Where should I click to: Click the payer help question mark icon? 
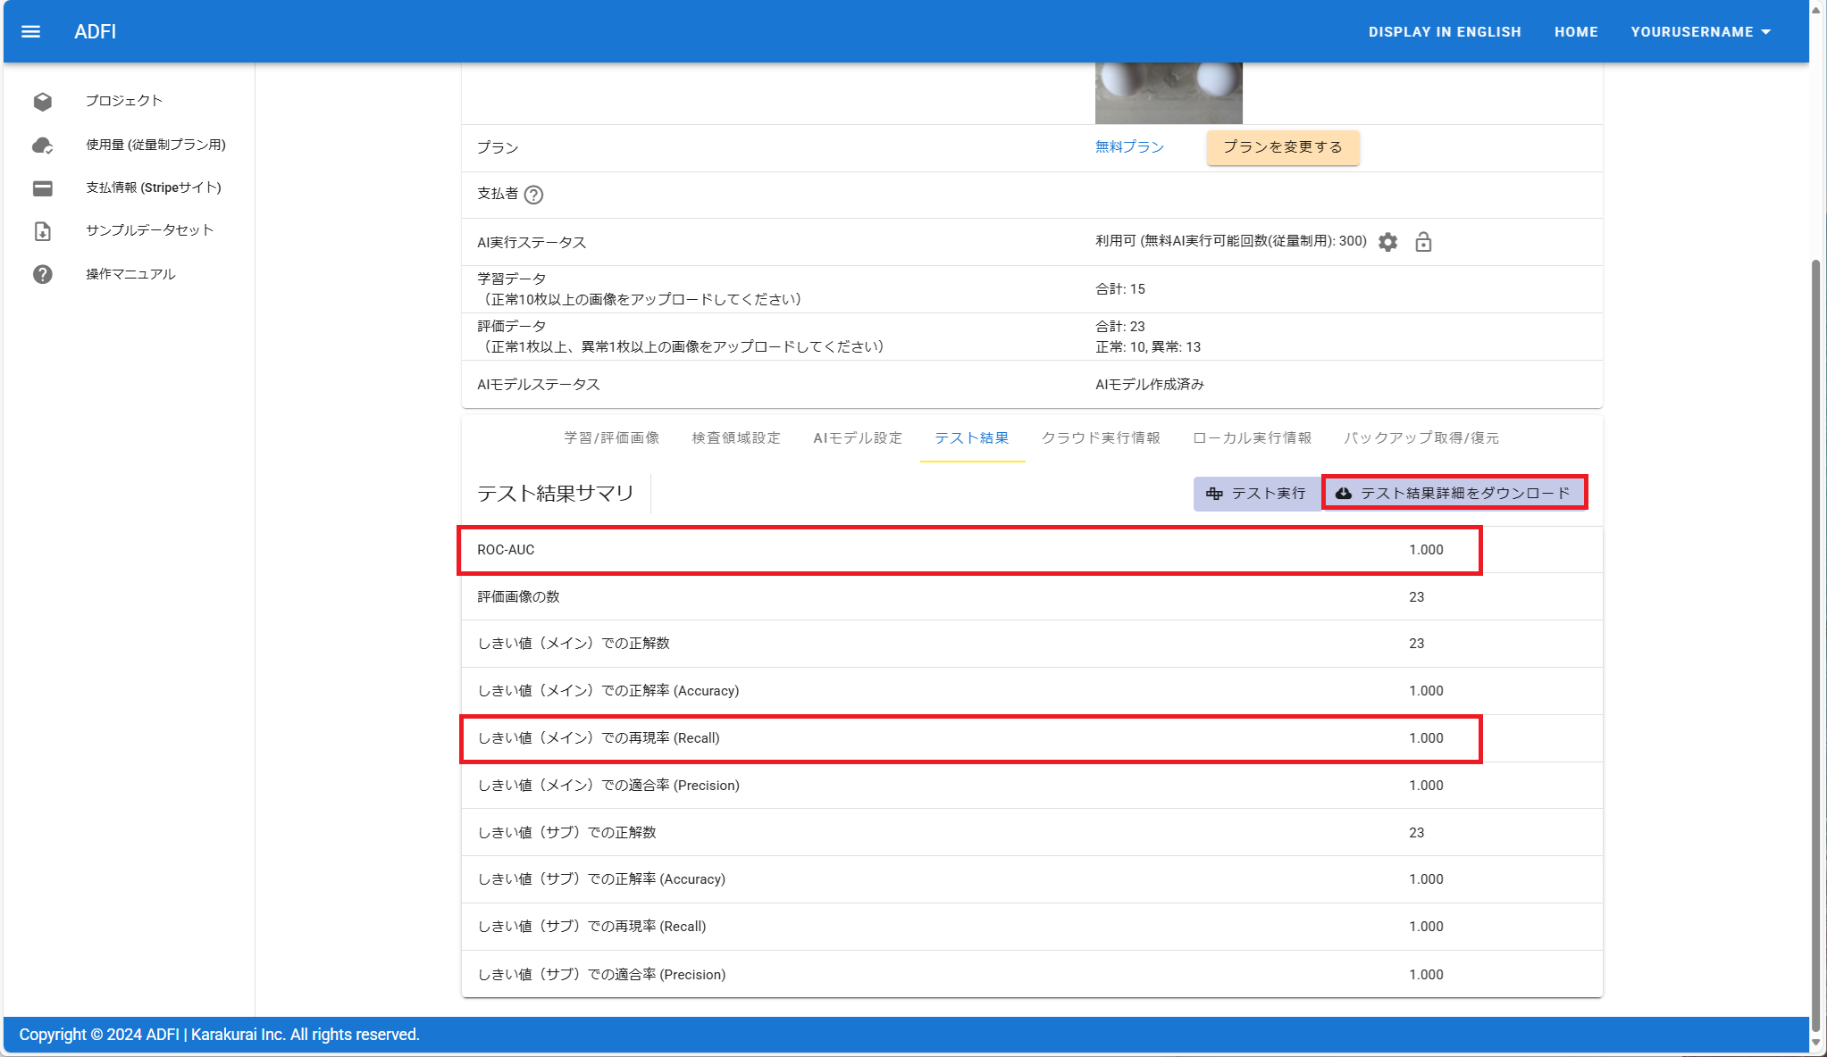533,195
